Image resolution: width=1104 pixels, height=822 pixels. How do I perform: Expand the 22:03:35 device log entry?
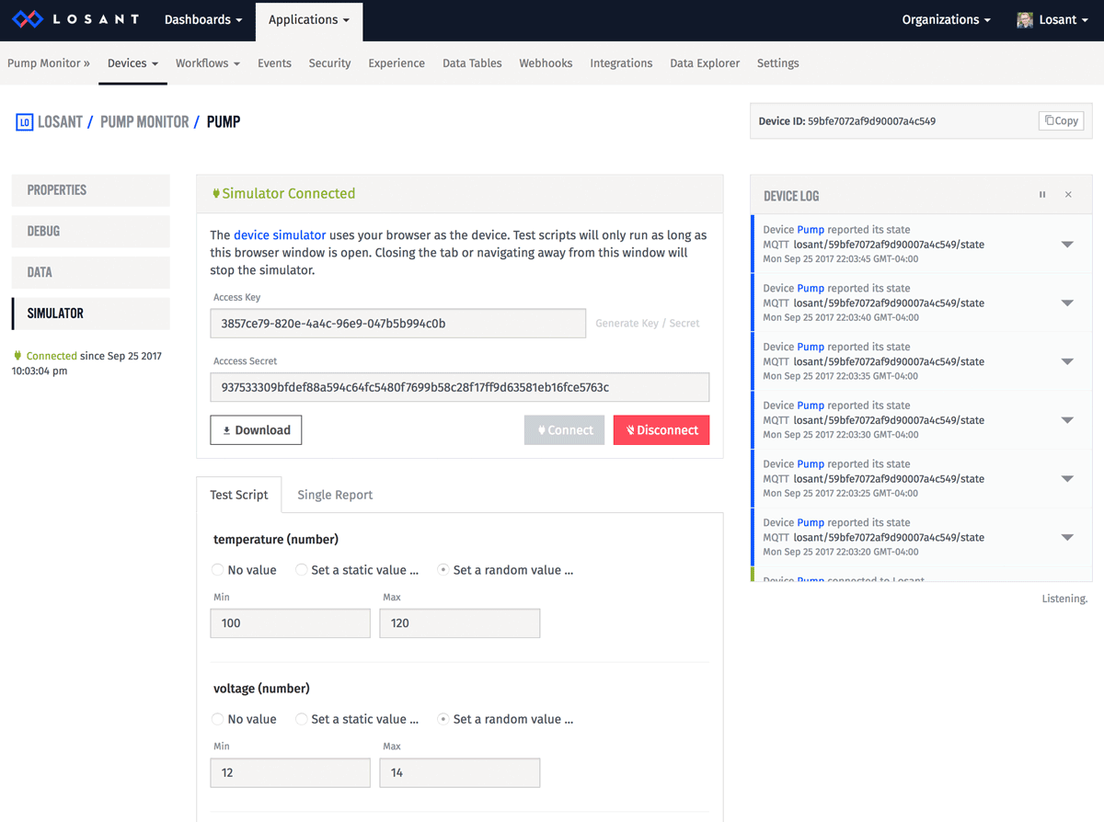1067,361
